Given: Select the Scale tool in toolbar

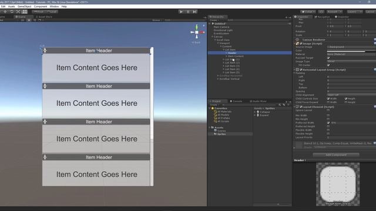Looking at the screenshot, I should (x=18, y=12).
